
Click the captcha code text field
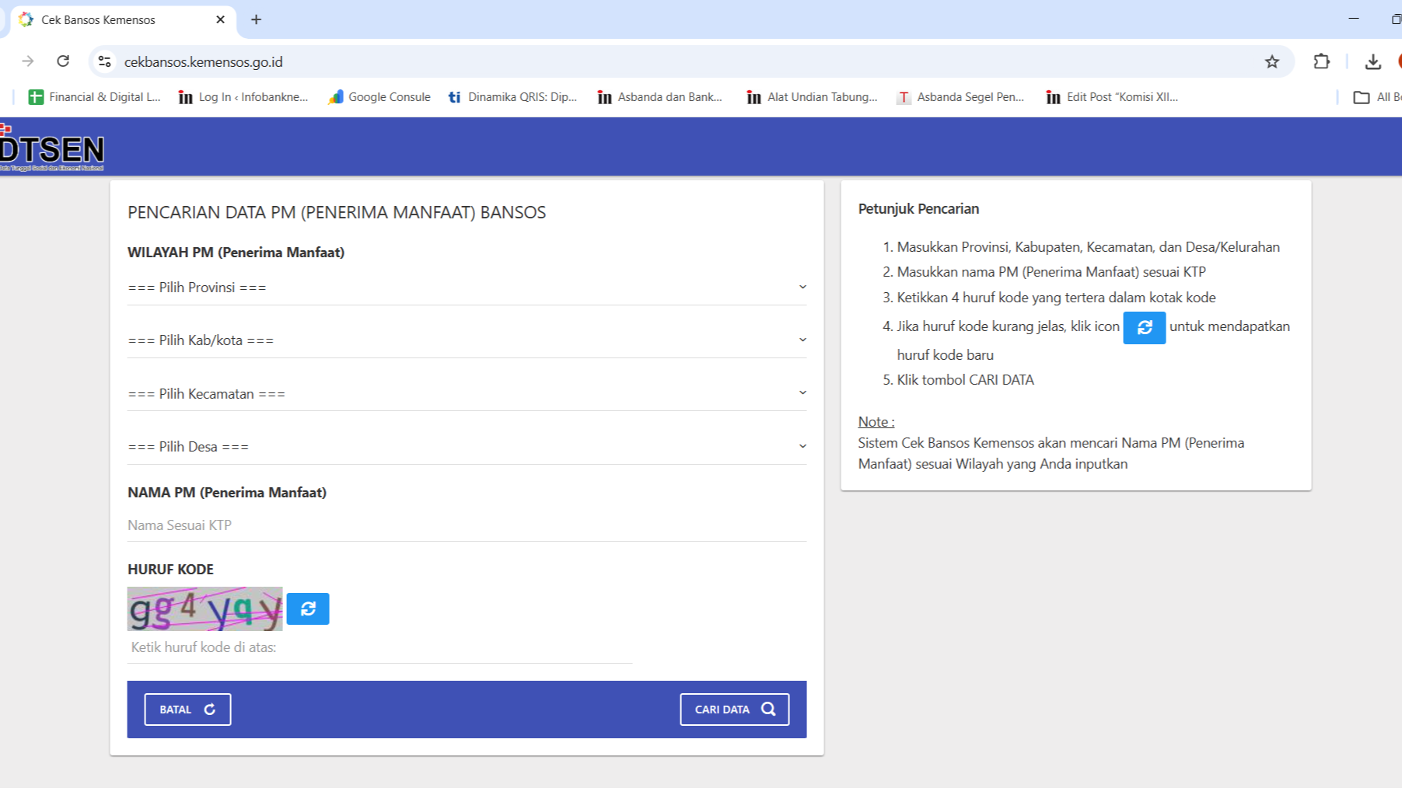pos(379,647)
